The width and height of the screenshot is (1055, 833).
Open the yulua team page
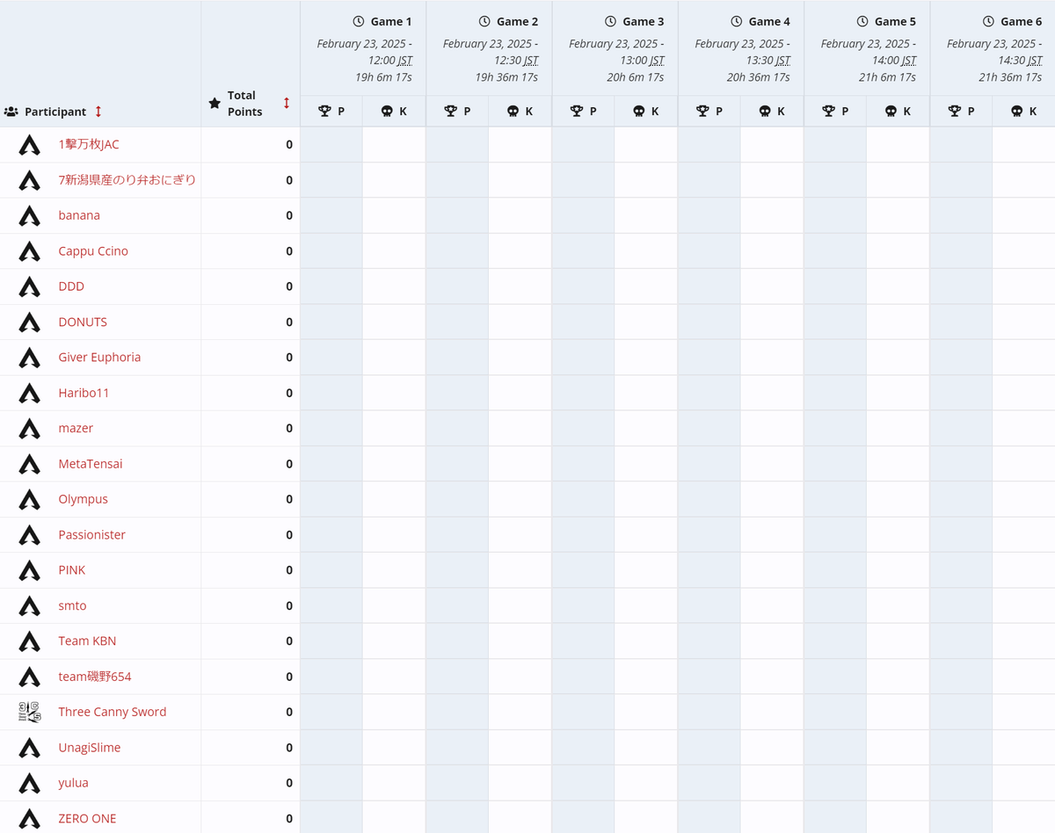click(73, 783)
